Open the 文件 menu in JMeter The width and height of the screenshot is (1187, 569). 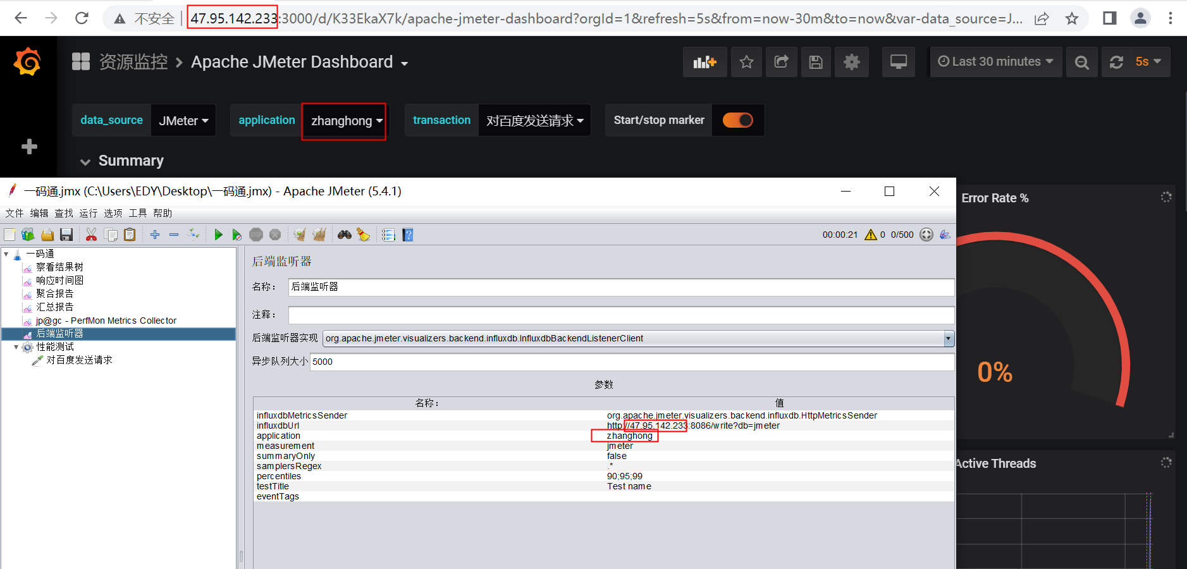[x=15, y=214]
